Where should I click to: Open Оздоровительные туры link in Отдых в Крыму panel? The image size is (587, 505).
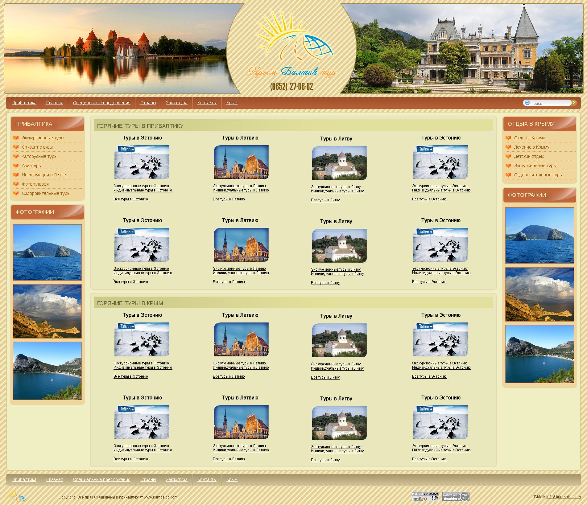[x=538, y=175]
